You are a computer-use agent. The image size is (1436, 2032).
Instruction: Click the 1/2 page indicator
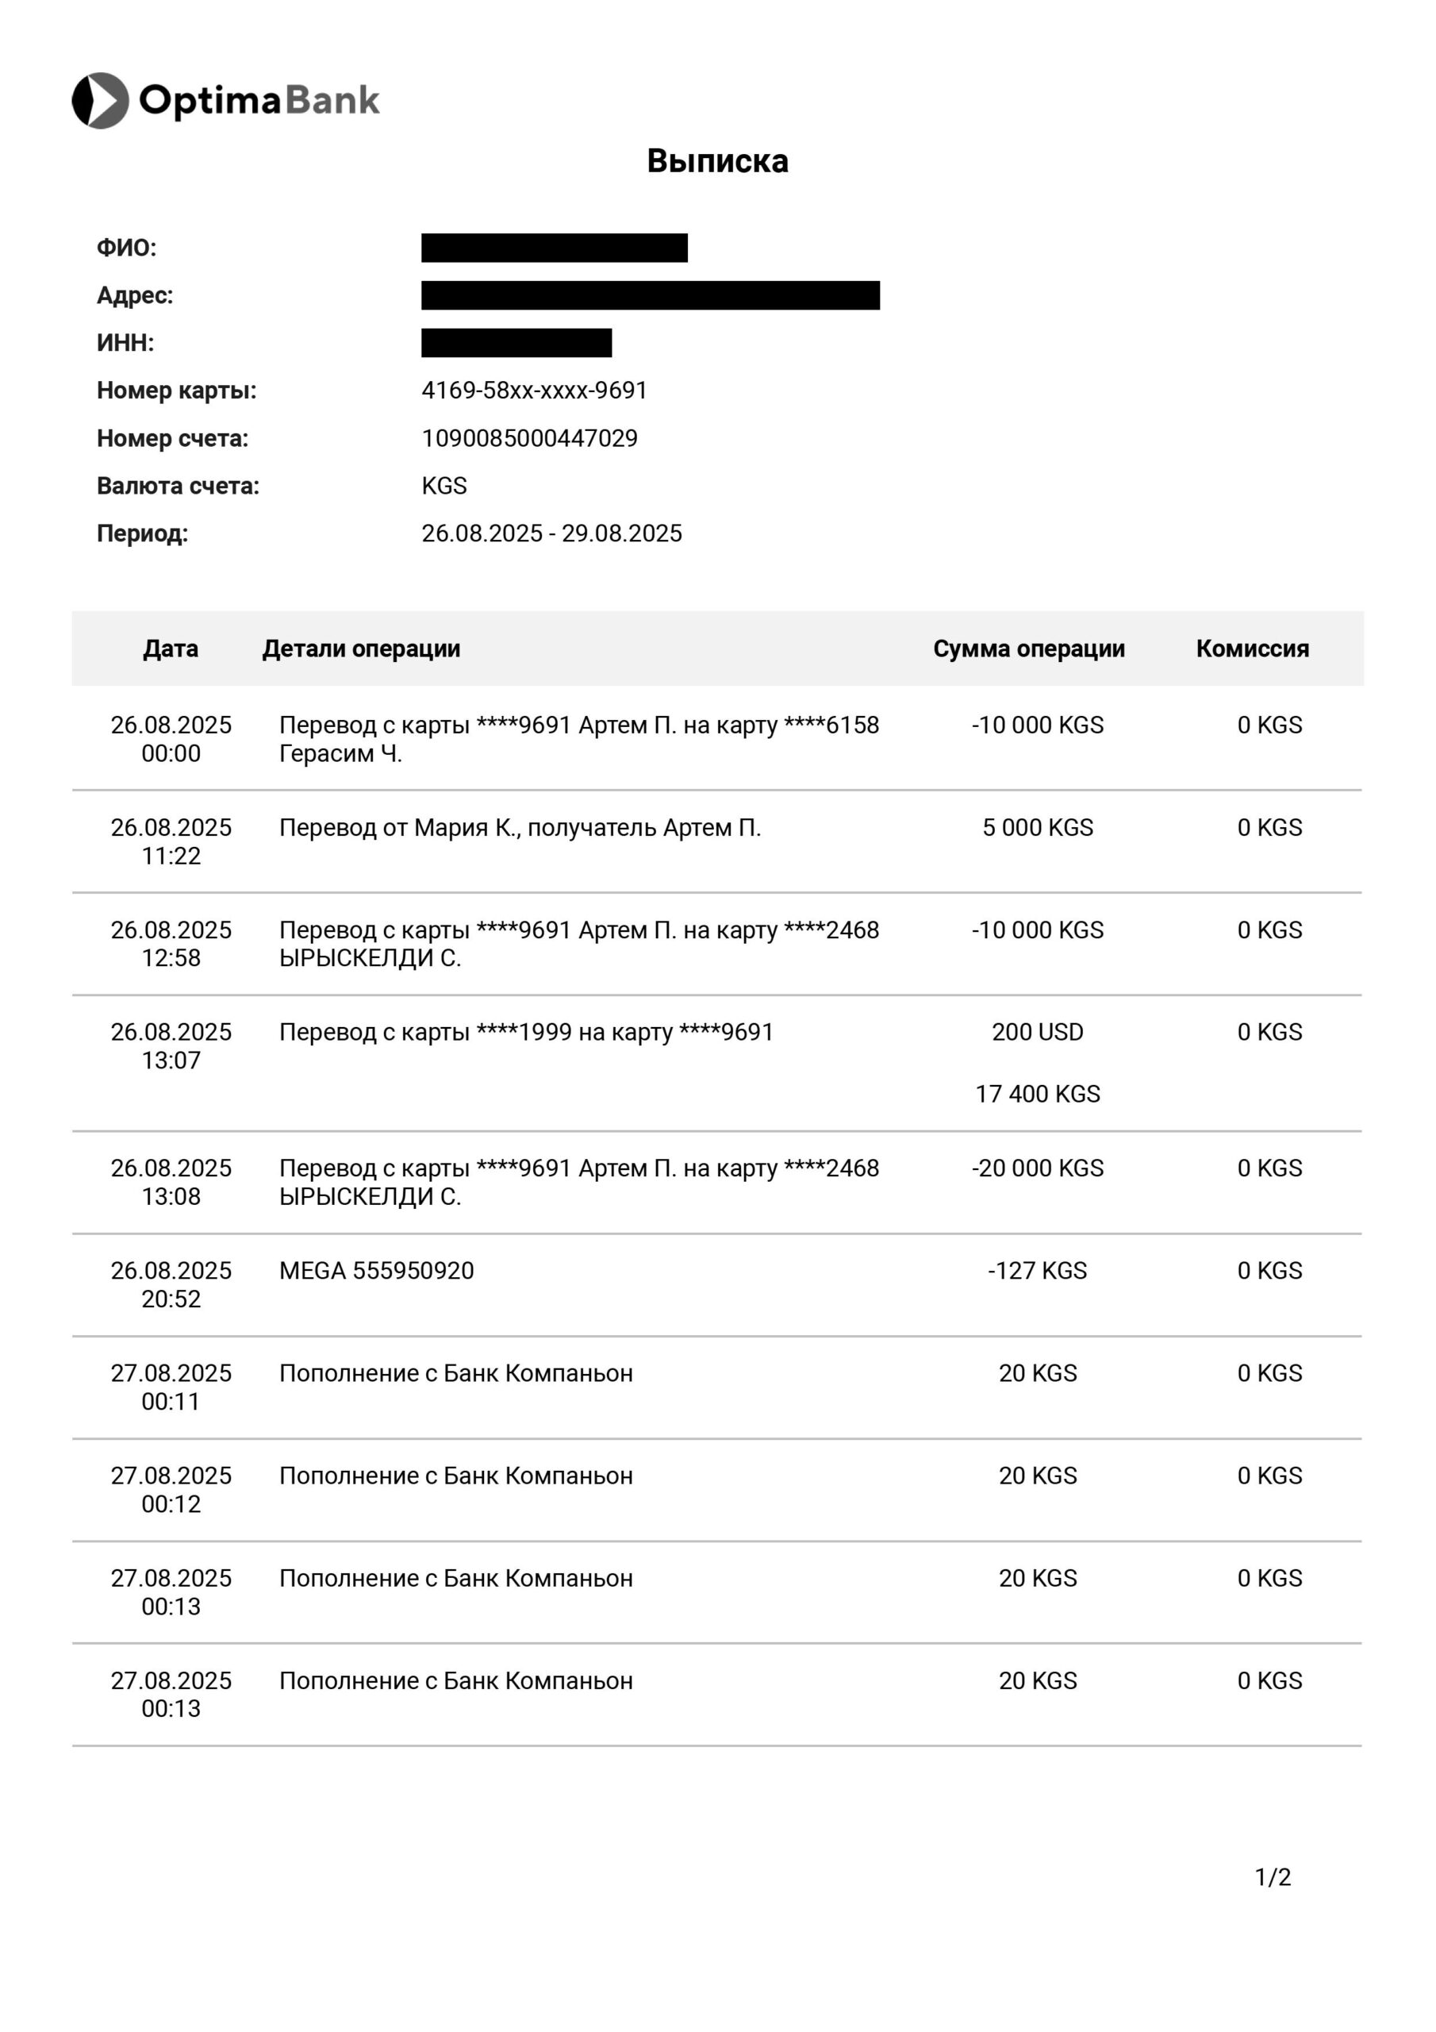click(1273, 1877)
